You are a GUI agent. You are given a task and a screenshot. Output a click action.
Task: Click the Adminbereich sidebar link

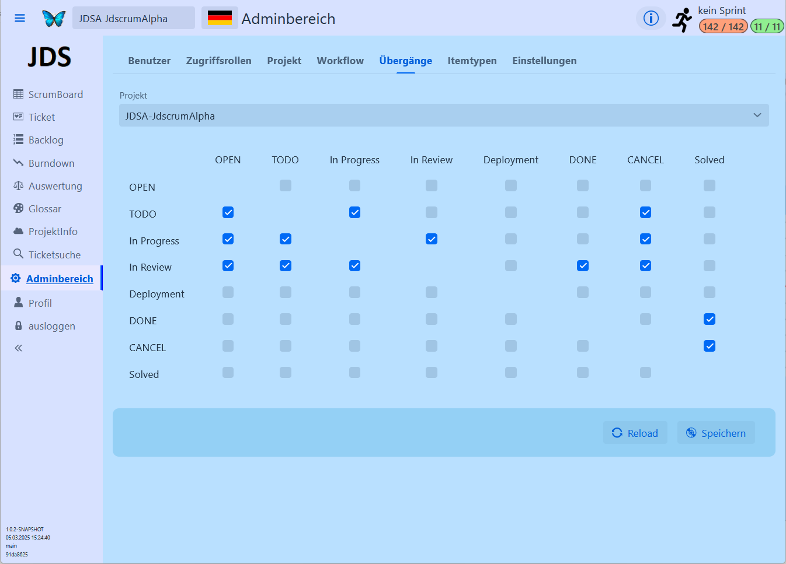point(60,279)
